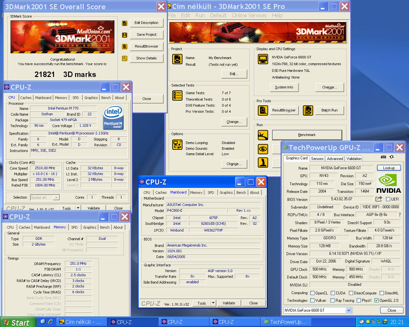
Task: Click the Edit... button under Project
Action: click(x=234, y=74)
